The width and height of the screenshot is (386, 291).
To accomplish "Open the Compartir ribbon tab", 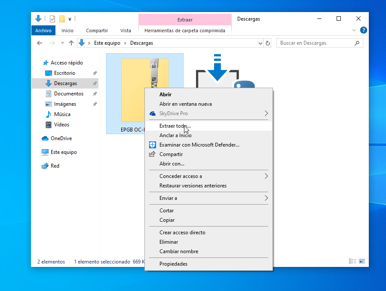I will pos(97,31).
